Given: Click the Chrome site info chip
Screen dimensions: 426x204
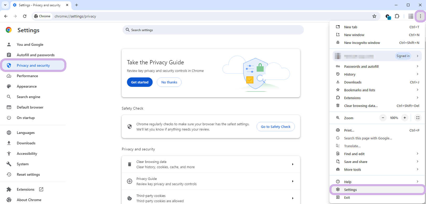Looking at the screenshot, I should coord(42,16).
